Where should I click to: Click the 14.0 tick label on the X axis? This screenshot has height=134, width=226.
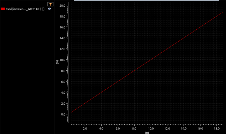pos(184,128)
